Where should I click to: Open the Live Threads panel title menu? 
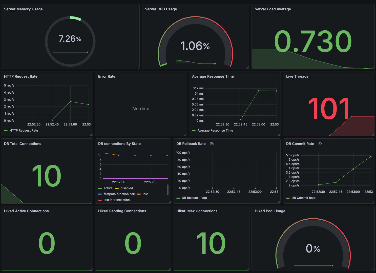297,76
